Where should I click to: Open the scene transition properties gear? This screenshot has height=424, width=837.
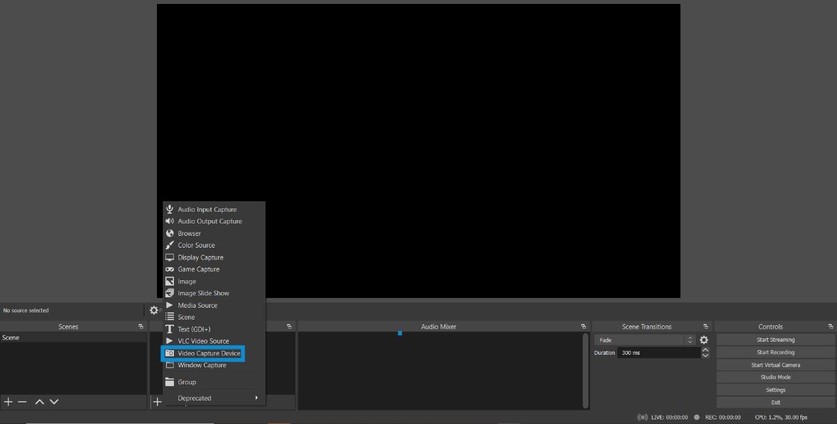(704, 340)
